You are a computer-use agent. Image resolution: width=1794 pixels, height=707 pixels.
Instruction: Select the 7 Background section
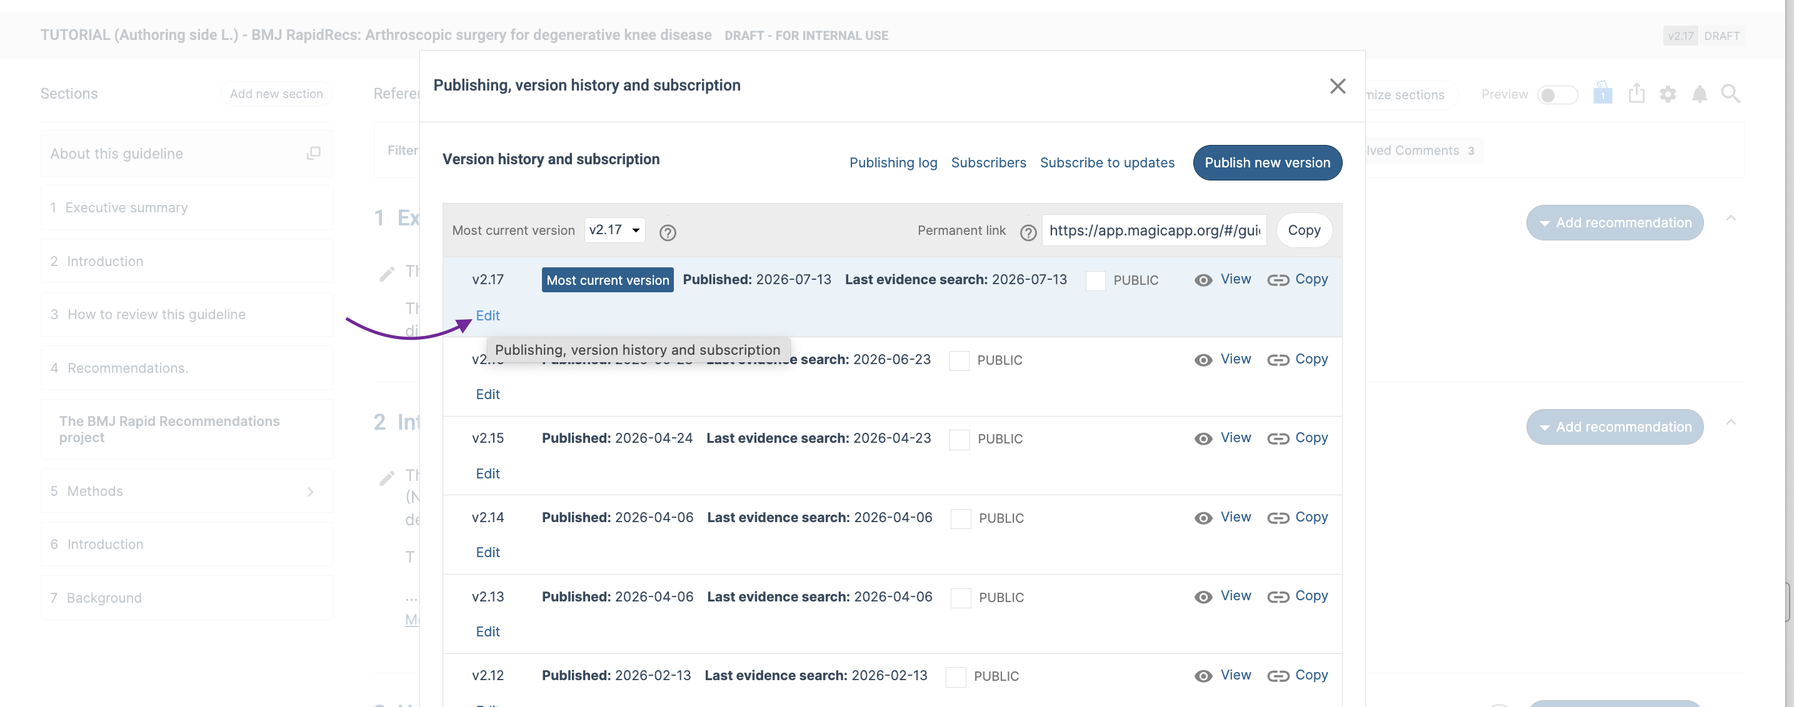[187, 598]
